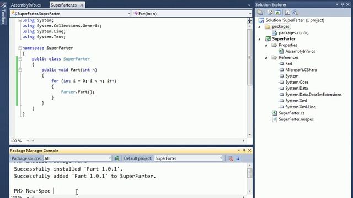Viewport: 353px width, 198px height.
Task: Click the AssemblyInfo.cs file icon in Solution Explorer
Action: click(281, 51)
